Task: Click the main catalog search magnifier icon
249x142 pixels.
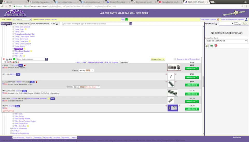Action: [x=131, y=24]
